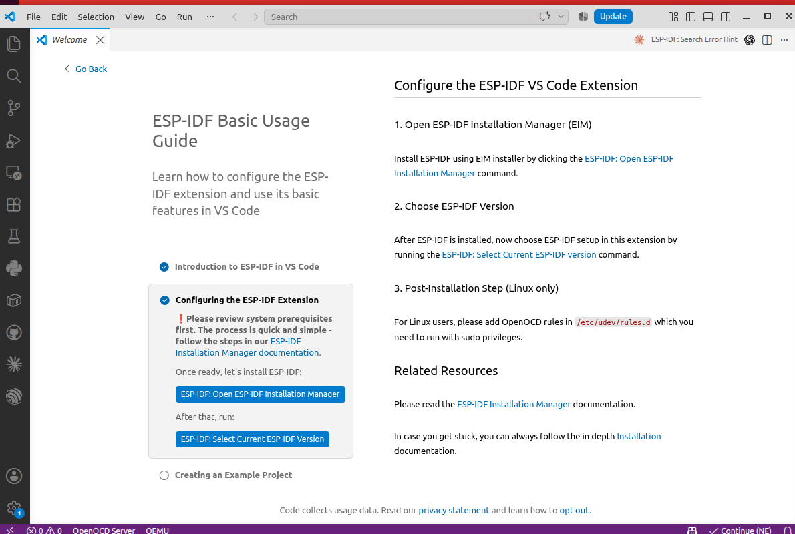Navigate forward with the right arrow
The height and width of the screenshot is (534, 795).
point(253,17)
